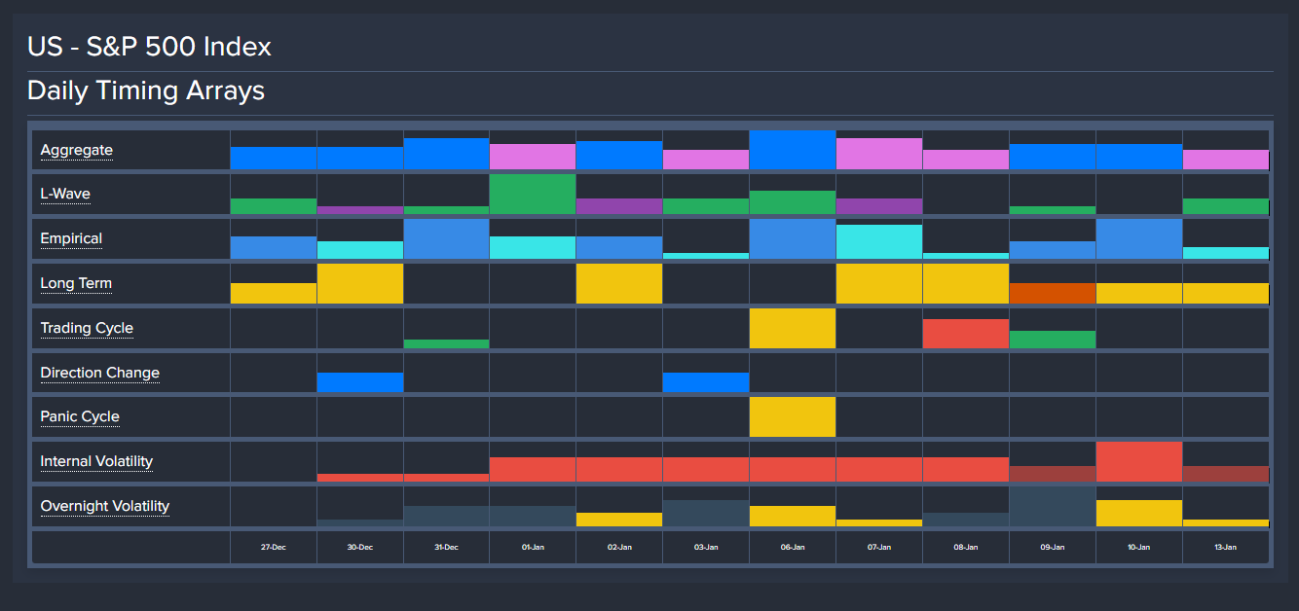Screen dimensions: 1299x611
Task: Click the yellow Overnight Volatility bar on 06-Jan
Action: coord(793,516)
